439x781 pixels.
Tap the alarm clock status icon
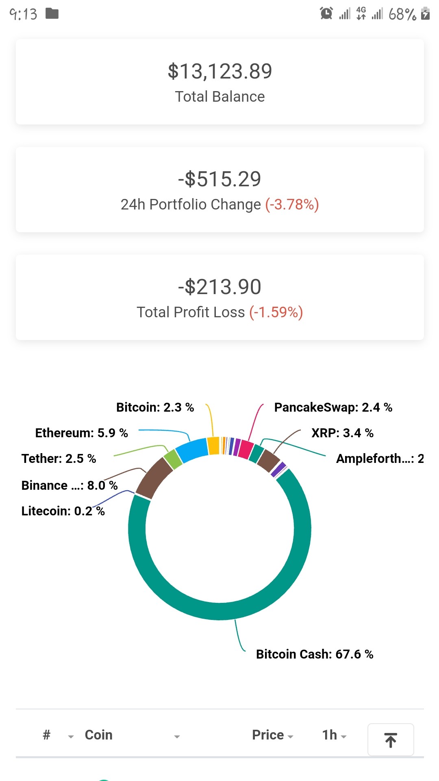(326, 13)
